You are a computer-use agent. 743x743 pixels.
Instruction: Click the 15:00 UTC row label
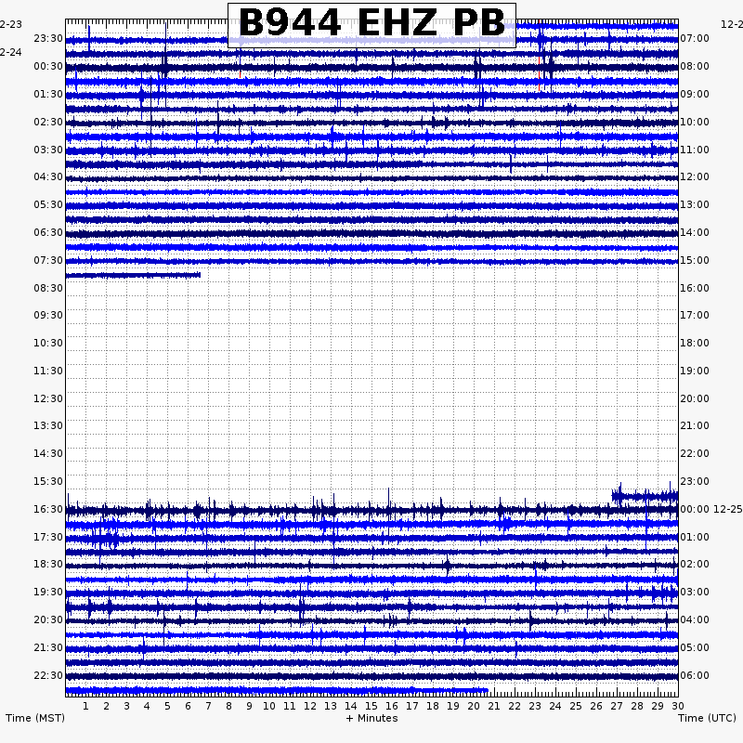[695, 261]
